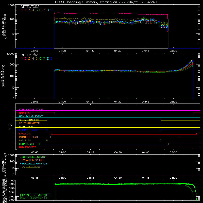Viewport: 203px width, 203px height.
Task: Click the vertical Flags axis title
Action: [10, 127]
